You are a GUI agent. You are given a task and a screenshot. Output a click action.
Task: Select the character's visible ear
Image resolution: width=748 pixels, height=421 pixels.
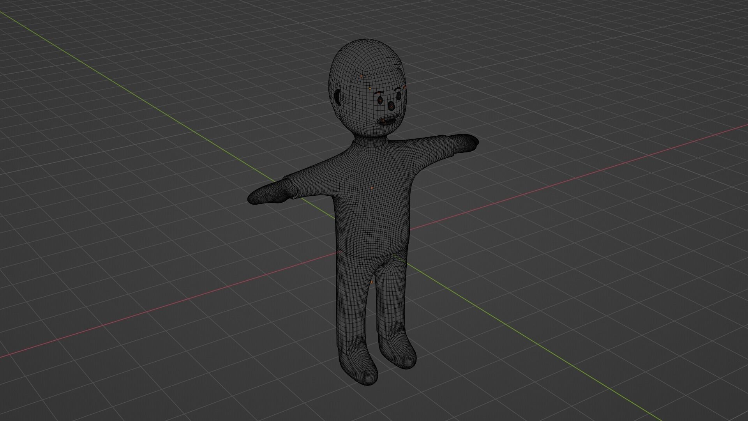[x=339, y=97]
